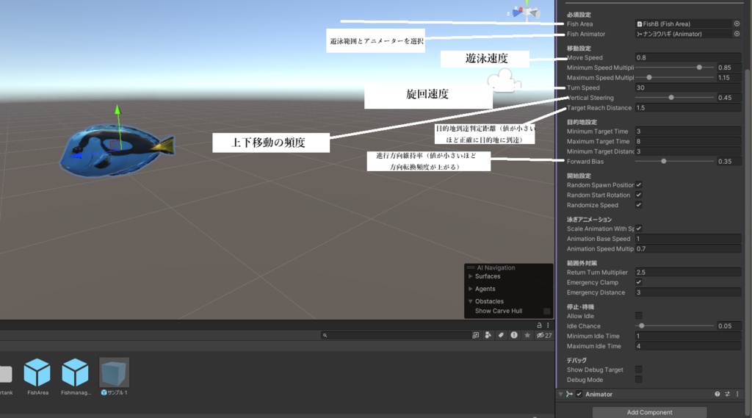This screenshot has width=752, height=418.
Task: Click the Maximum Idle Time field
Action: (688, 346)
